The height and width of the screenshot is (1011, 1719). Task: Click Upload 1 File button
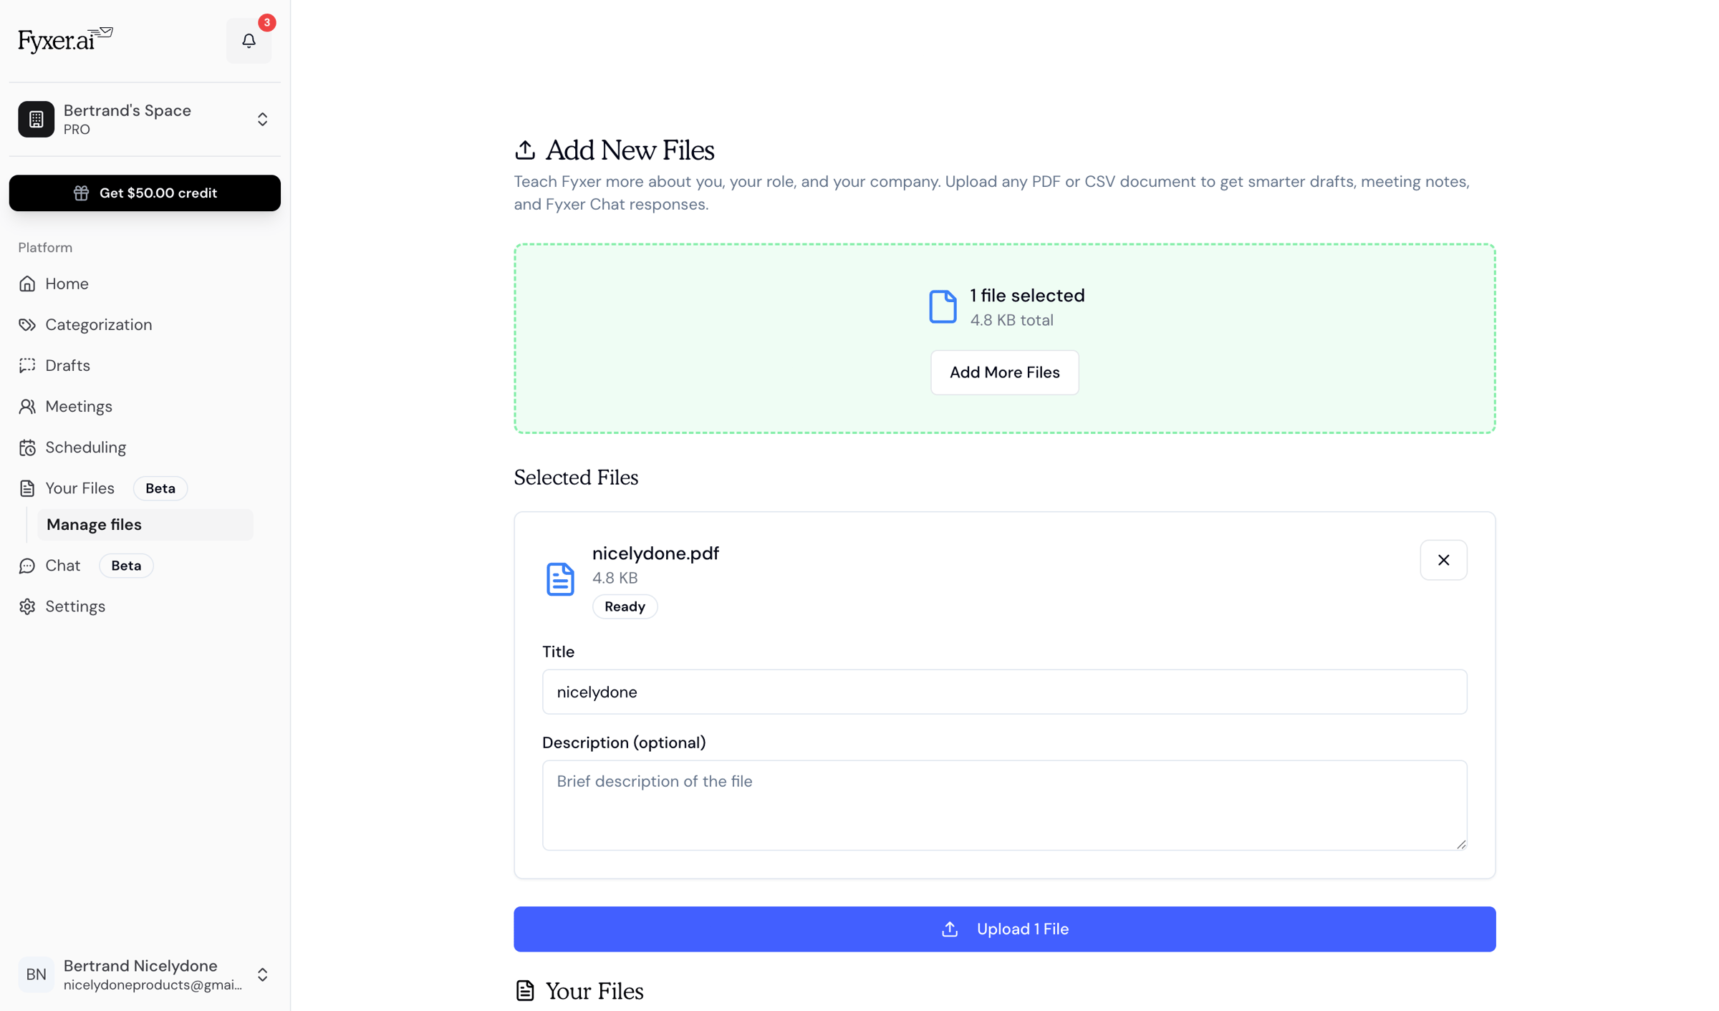(x=1004, y=929)
